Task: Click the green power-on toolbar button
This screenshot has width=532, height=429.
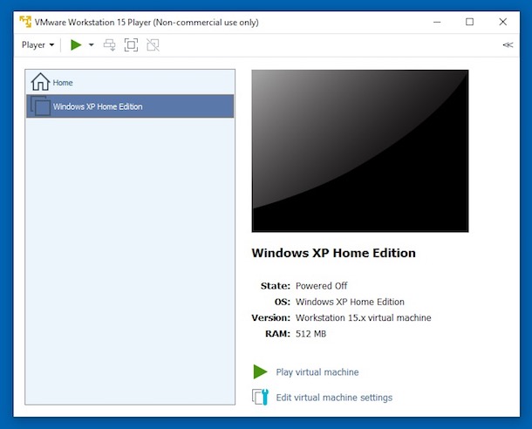Action: 76,44
